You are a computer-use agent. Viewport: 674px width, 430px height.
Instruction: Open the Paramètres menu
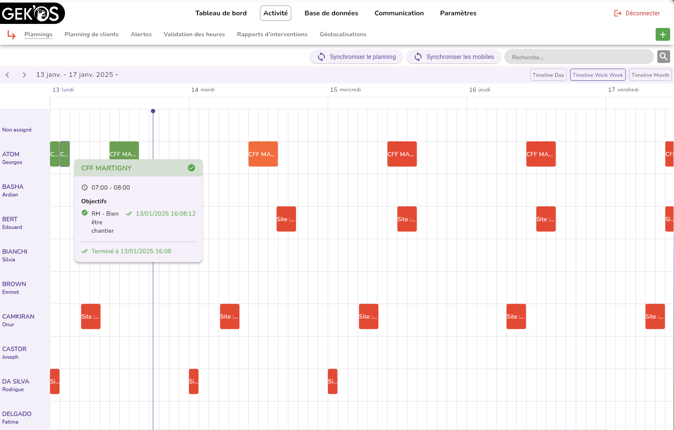[458, 13]
